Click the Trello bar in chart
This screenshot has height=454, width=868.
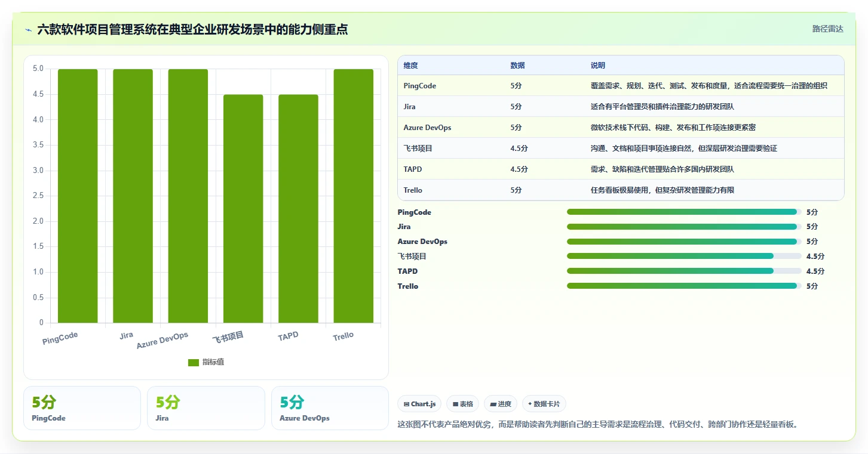click(x=354, y=196)
